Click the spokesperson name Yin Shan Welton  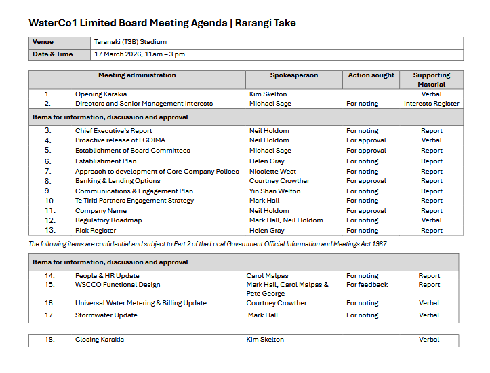(x=275, y=191)
